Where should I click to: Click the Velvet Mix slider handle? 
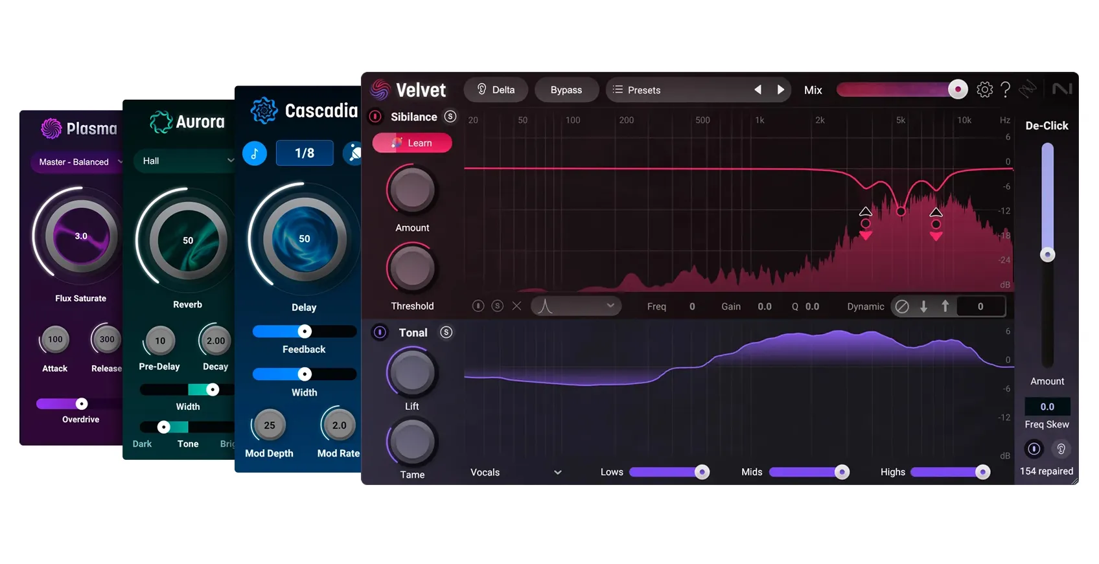point(958,89)
